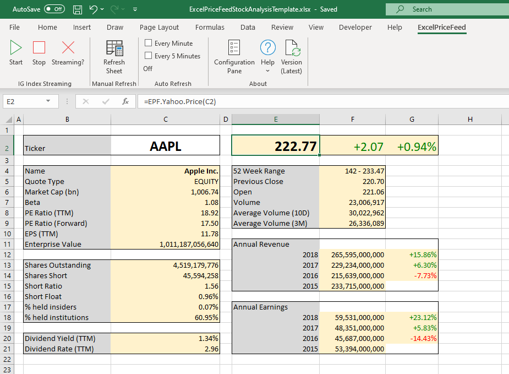The image size is (509, 374).
Task: Switch to the ExcelPriceFeed ribbon tab
Action: click(x=441, y=27)
